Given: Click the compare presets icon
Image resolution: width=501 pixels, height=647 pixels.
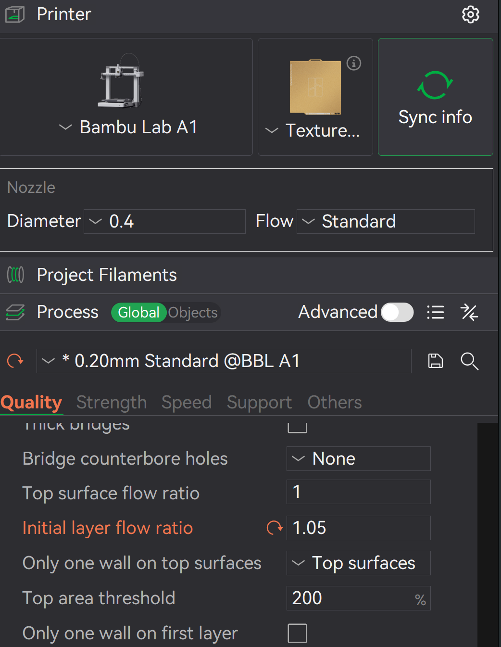Looking at the screenshot, I should (x=469, y=312).
